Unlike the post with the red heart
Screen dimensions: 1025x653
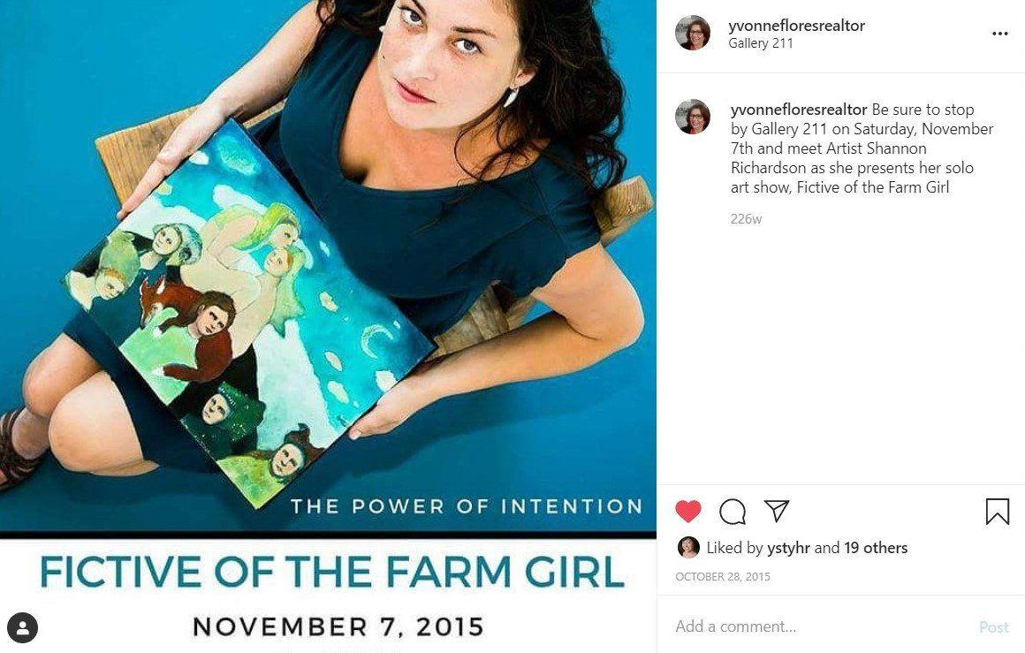(x=687, y=511)
